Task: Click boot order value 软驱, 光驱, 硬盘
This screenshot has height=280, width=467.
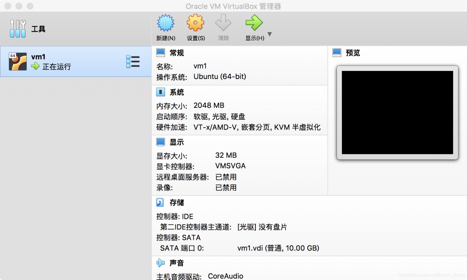Action: (x=220, y=117)
